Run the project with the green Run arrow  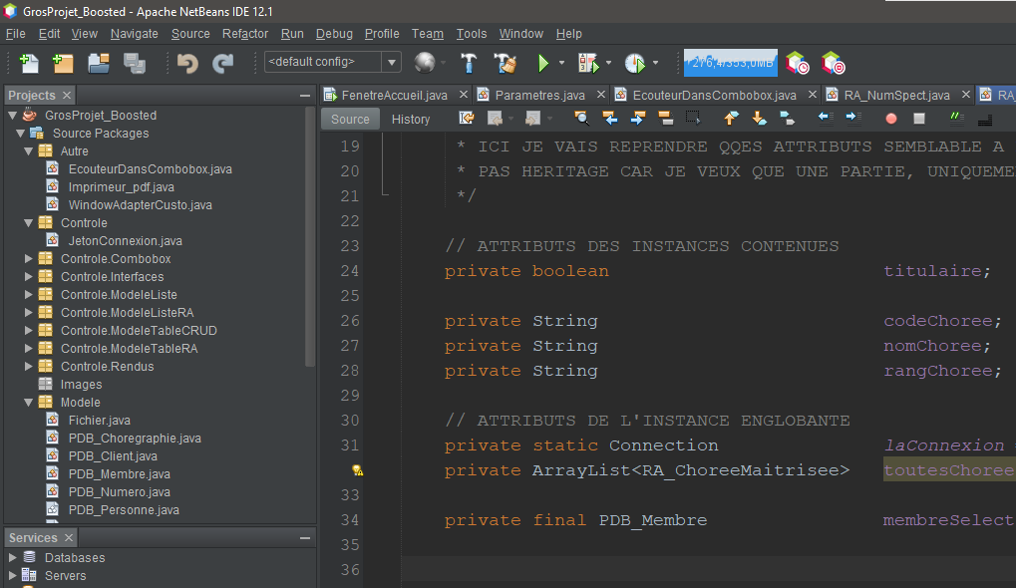[544, 63]
